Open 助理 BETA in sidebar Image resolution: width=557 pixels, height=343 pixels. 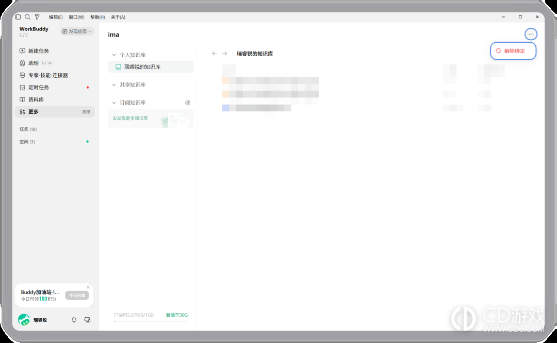[55, 63]
